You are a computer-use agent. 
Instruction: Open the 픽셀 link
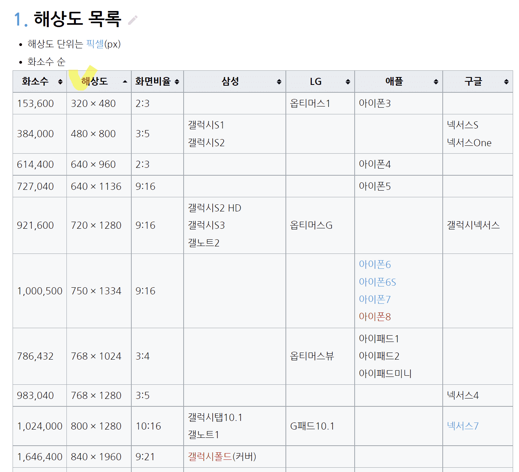(x=95, y=44)
